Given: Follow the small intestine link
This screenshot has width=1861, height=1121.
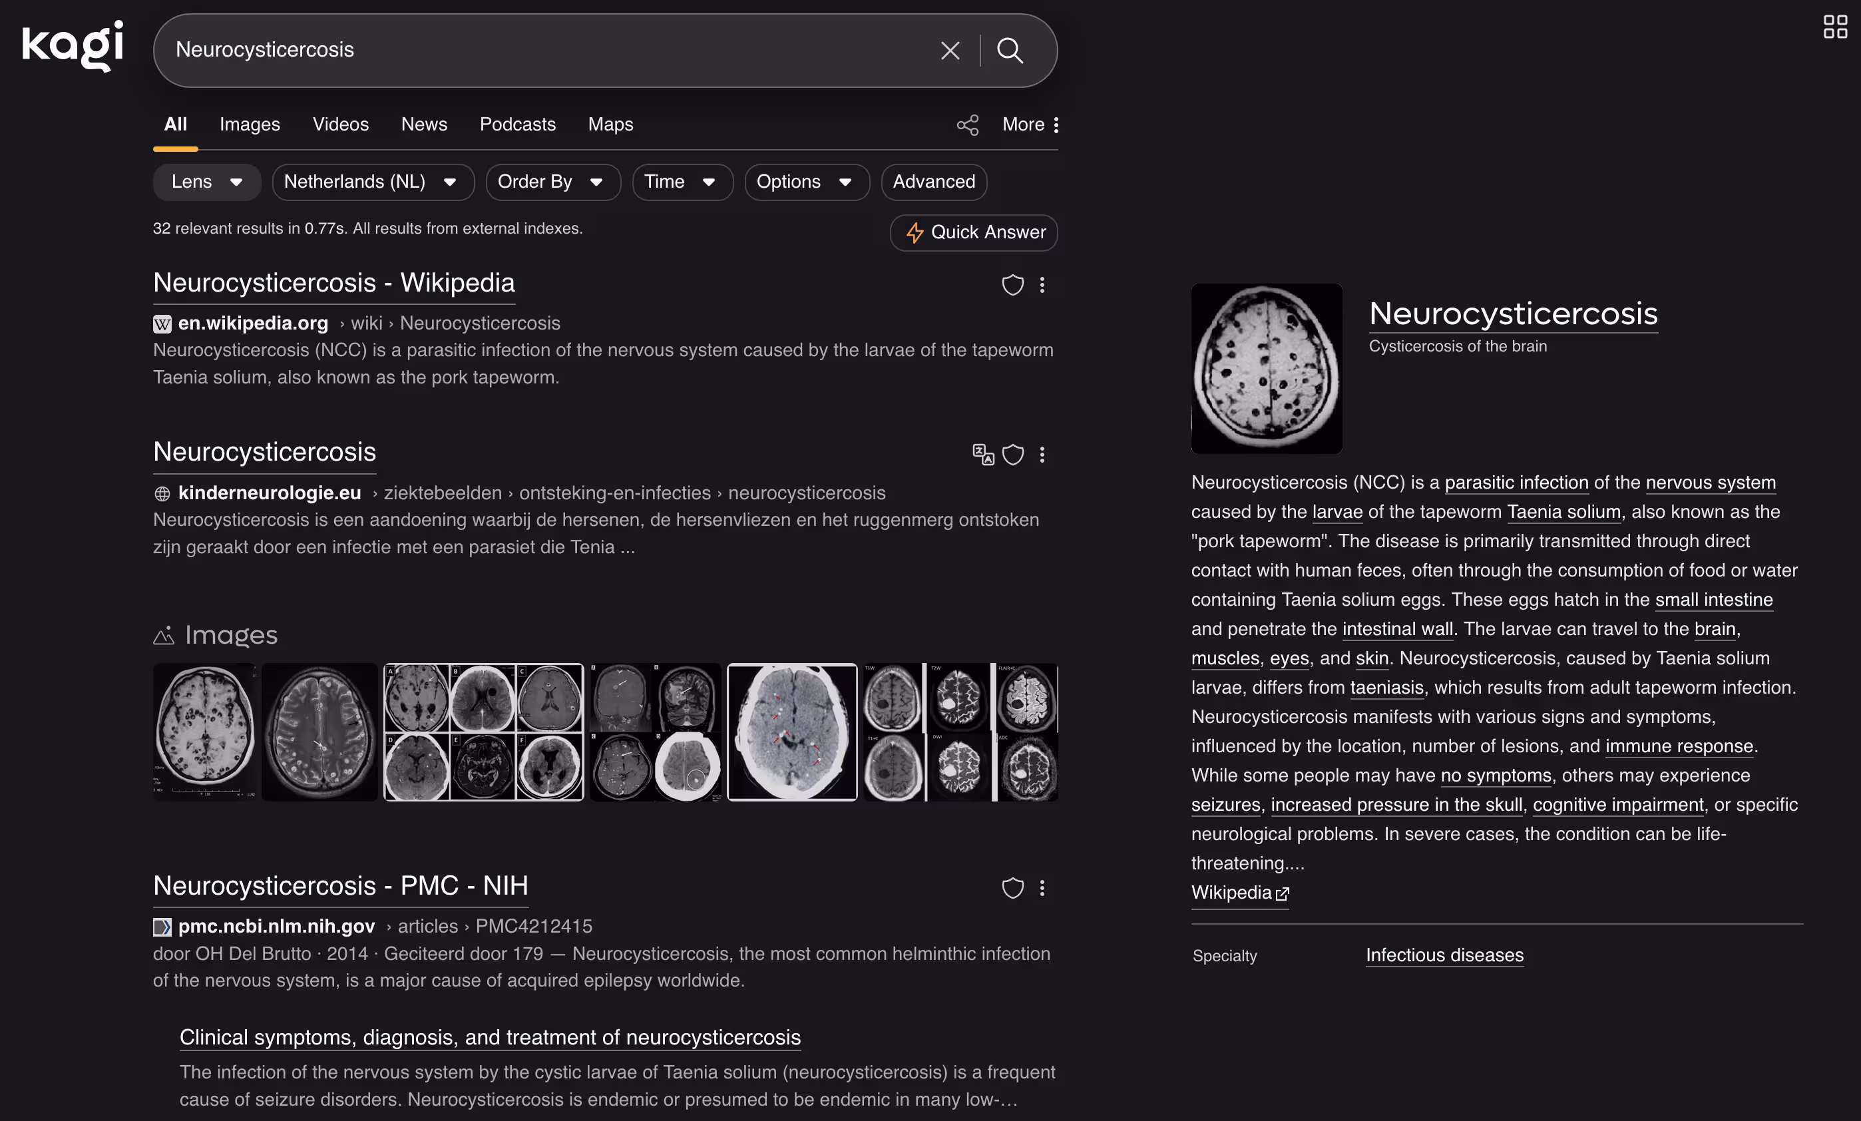Looking at the screenshot, I should [1714, 600].
